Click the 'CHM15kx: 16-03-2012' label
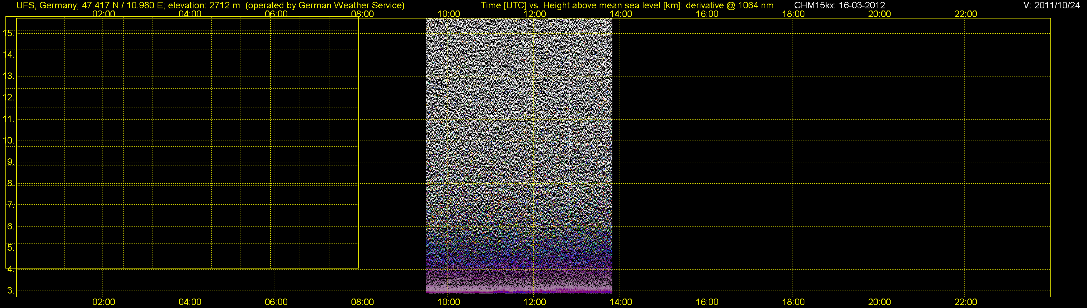This screenshot has height=308, width=1087. [x=840, y=5]
